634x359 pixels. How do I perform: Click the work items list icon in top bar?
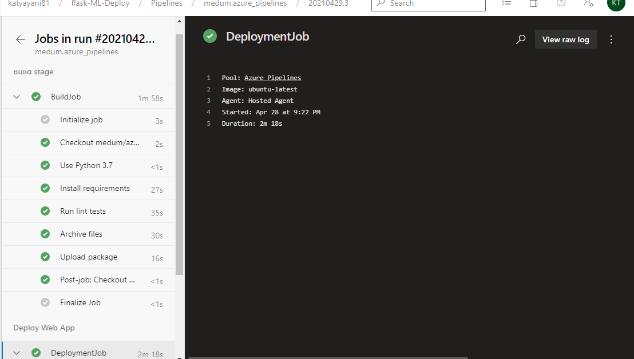click(506, 5)
